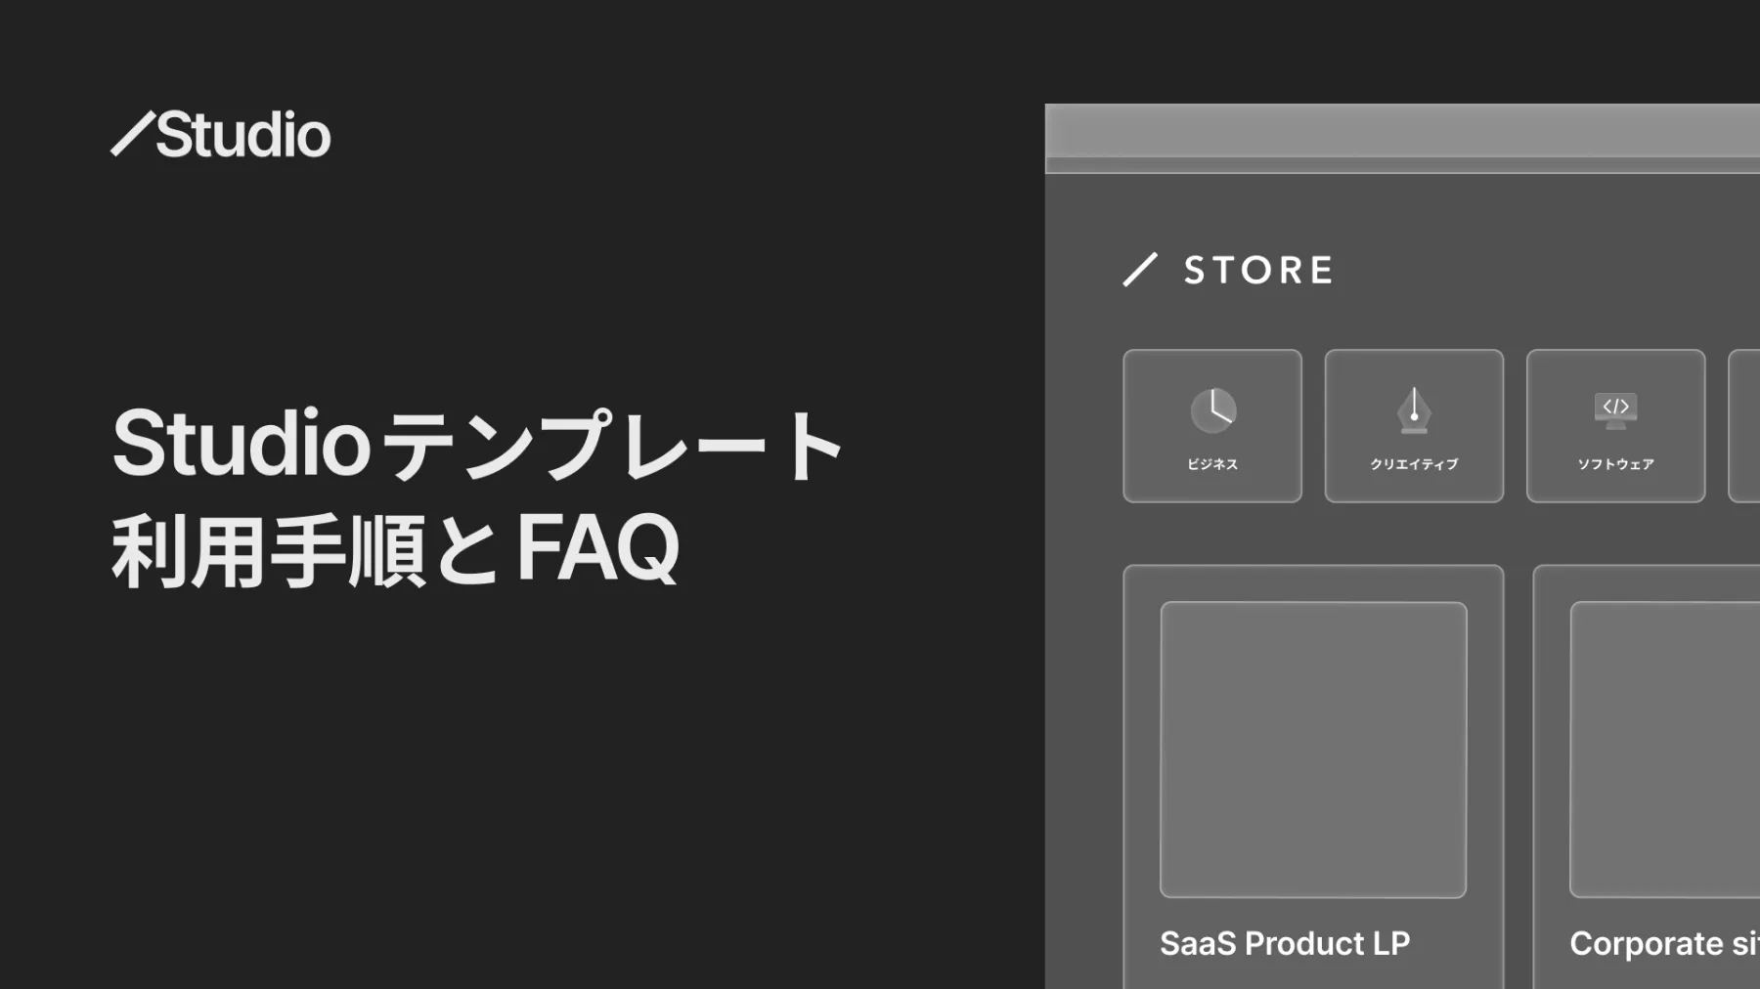Open the クリエイティブ category label
The height and width of the screenshot is (989, 1760).
(1414, 464)
